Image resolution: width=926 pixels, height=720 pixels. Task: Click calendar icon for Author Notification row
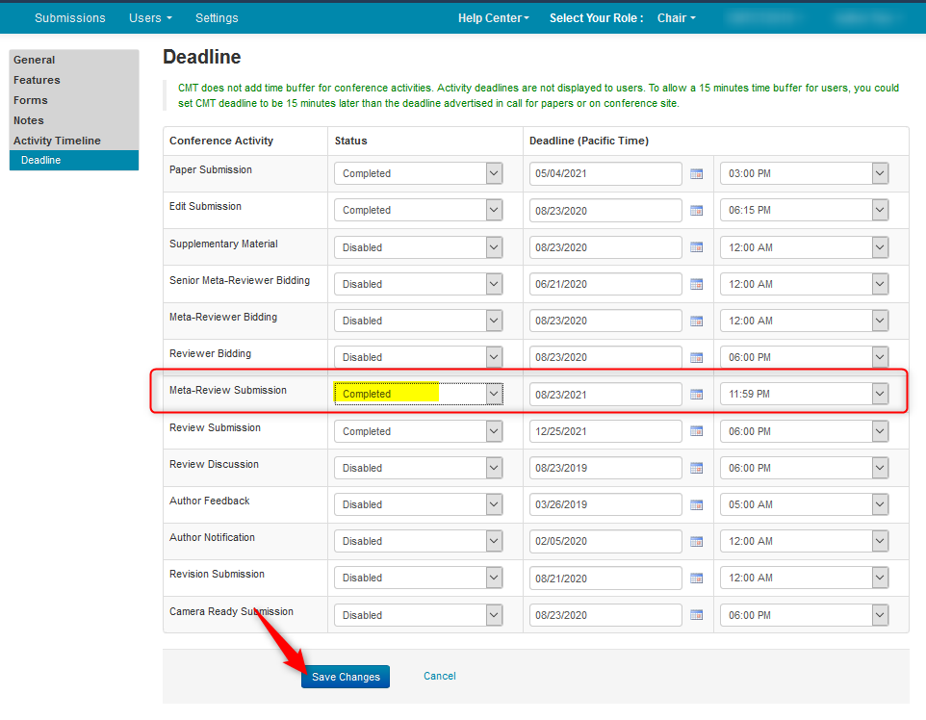point(697,542)
